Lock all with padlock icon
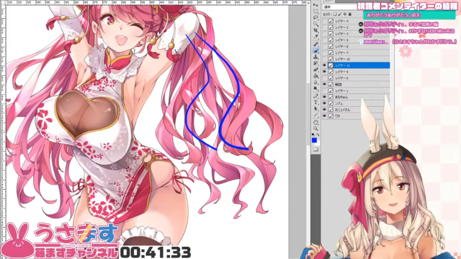Image resolution: width=461 pixels, height=259 pixels. 350,14
